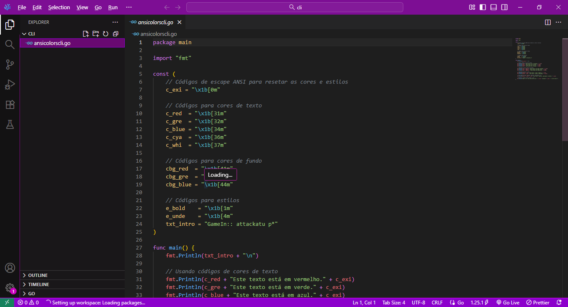Expand the TIMELINE section
This screenshot has height=307, width=568.
tap(72, 284)
